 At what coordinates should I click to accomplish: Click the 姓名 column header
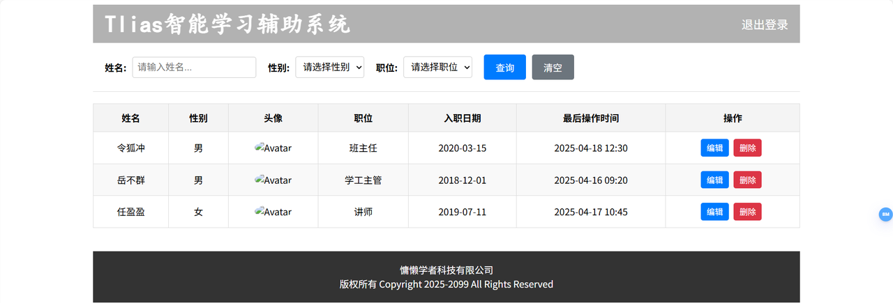click(x=130, y=118)
